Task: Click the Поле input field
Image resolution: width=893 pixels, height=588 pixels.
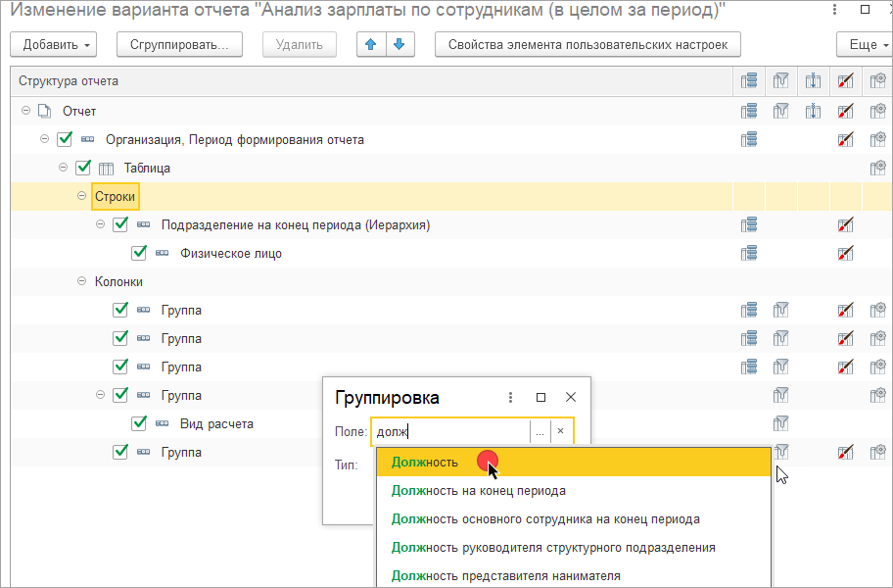Action: click(x=448, y=431)
